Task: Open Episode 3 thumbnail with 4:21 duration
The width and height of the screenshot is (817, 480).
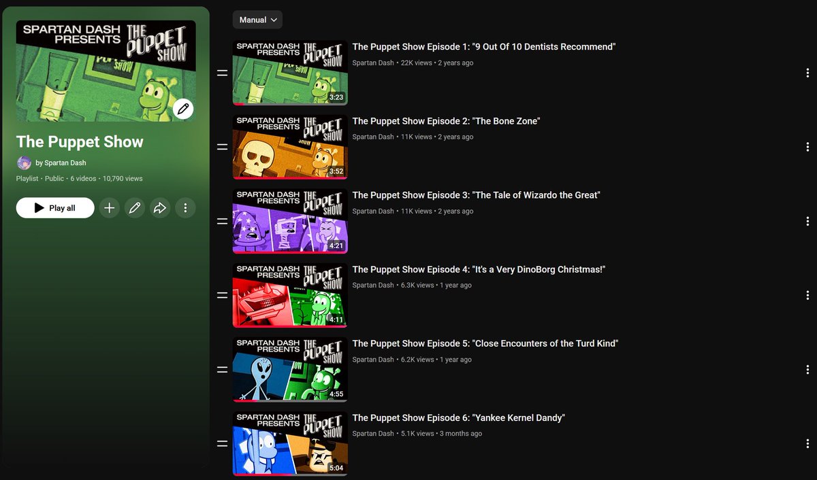Action: tap(290, 221)
